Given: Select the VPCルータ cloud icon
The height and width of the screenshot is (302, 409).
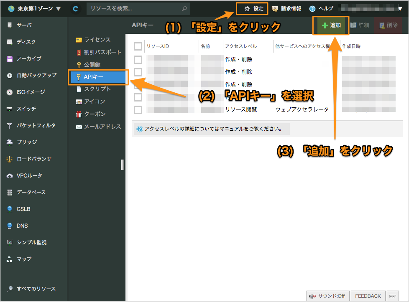Looking at the screenshot, I should click(x=10, y=175).
